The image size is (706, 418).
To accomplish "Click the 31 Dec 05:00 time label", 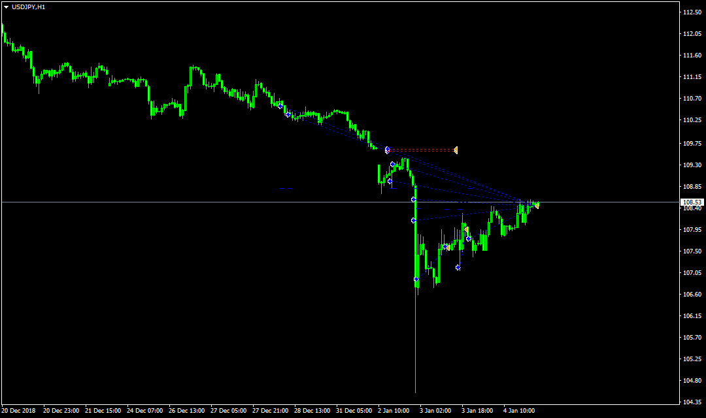I will click(x=354, y=411).
